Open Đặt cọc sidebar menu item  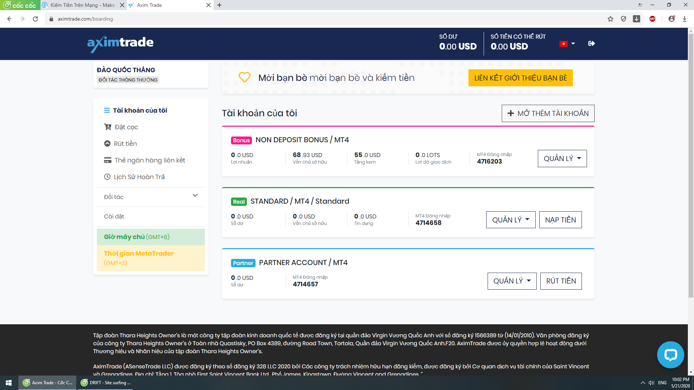click(x=126, y=127)
